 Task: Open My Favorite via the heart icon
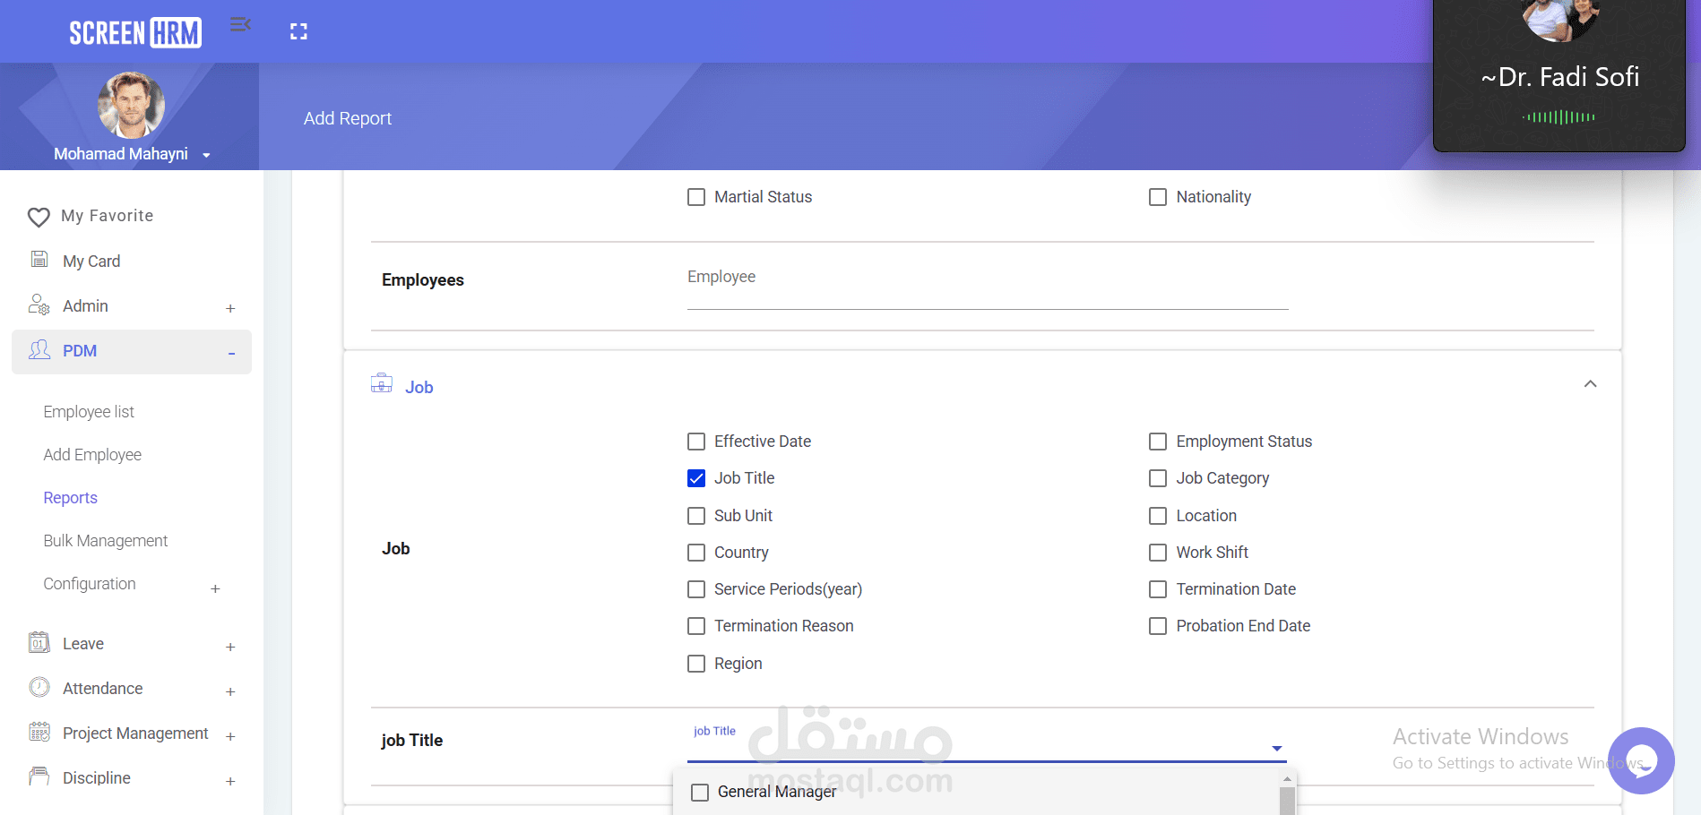point(38,216)
